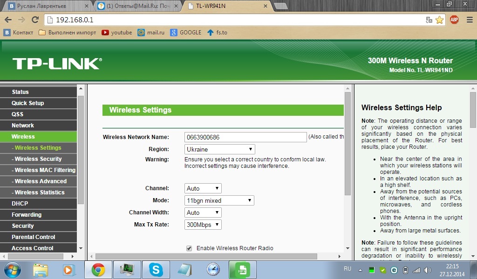Expand the Region dropdown showing Ukraine
Image resolution: width=477 pixels, height=279 pixels.
pos(219,149)
